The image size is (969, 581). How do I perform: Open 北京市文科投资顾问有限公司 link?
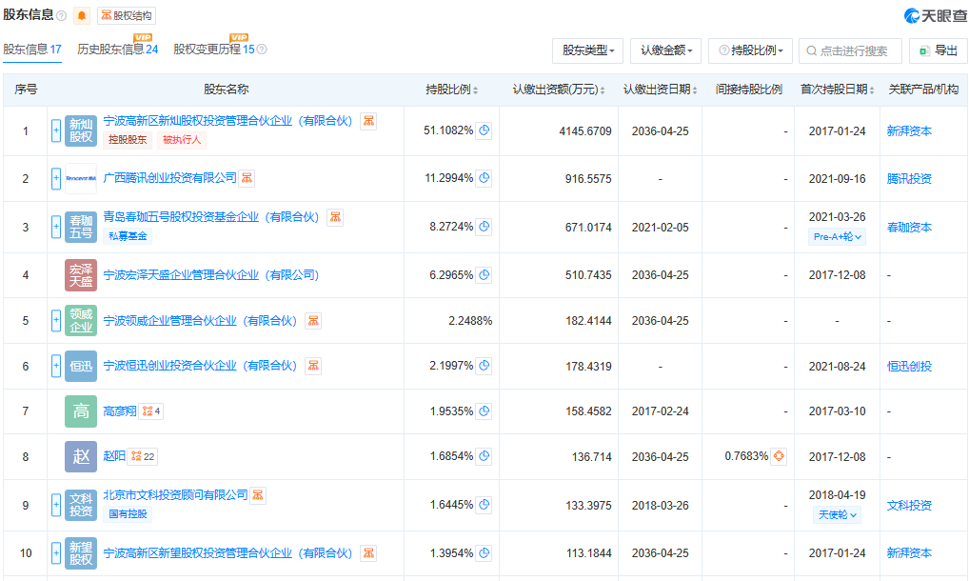click(175, 495)
